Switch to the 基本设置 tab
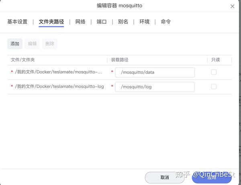This screenshot has height=185, width=241. point(17,22)
